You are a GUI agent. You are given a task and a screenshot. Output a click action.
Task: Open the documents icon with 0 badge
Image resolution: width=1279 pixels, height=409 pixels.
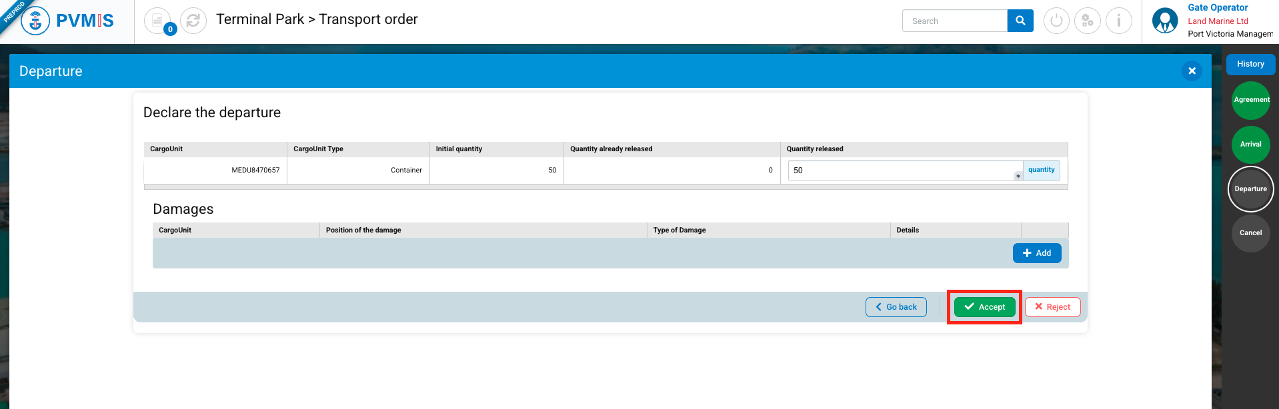157,21
